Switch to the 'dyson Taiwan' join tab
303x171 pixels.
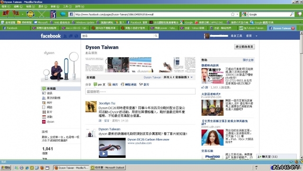[252, 28]
